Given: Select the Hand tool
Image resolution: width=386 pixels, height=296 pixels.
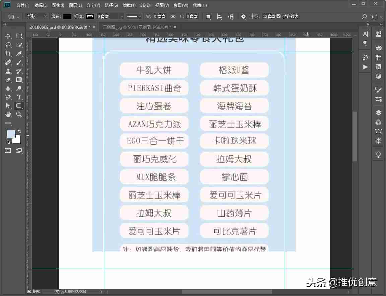Looking at the screenshot, I should click(x=8, y=114).
